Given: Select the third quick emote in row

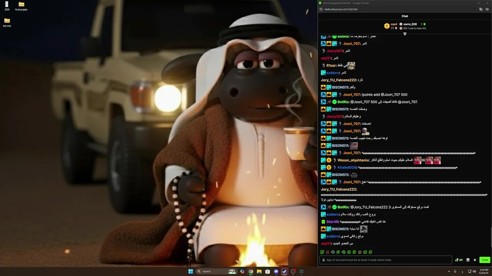Looking at the screenshot, I should pos(333,252).
